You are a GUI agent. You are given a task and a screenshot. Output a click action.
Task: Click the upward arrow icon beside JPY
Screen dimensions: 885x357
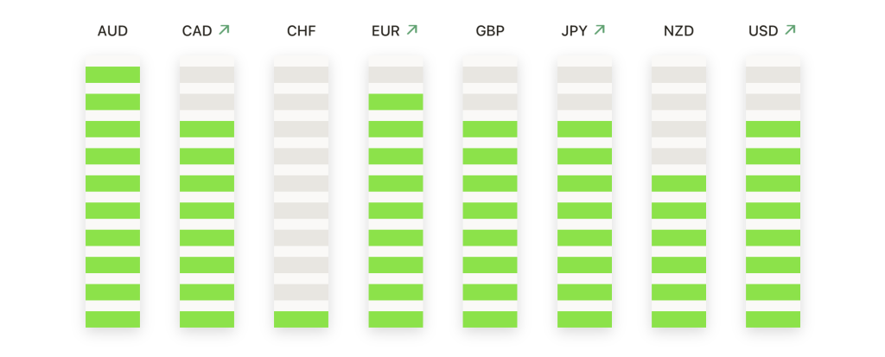pos(600,30)
